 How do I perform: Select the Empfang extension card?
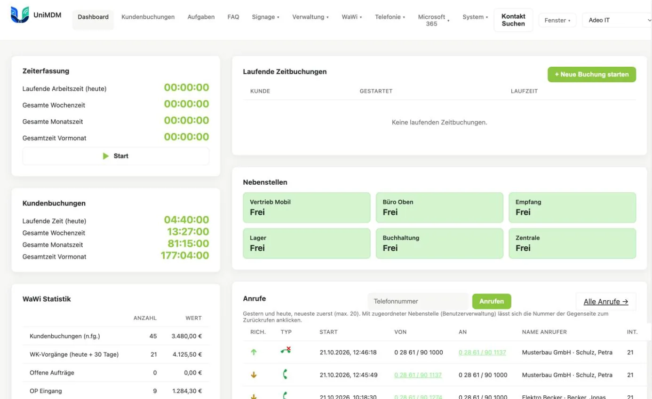(x=572, y=207)
